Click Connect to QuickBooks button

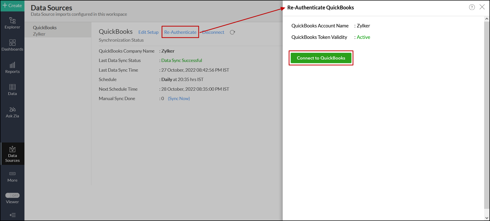pos(321,58)
